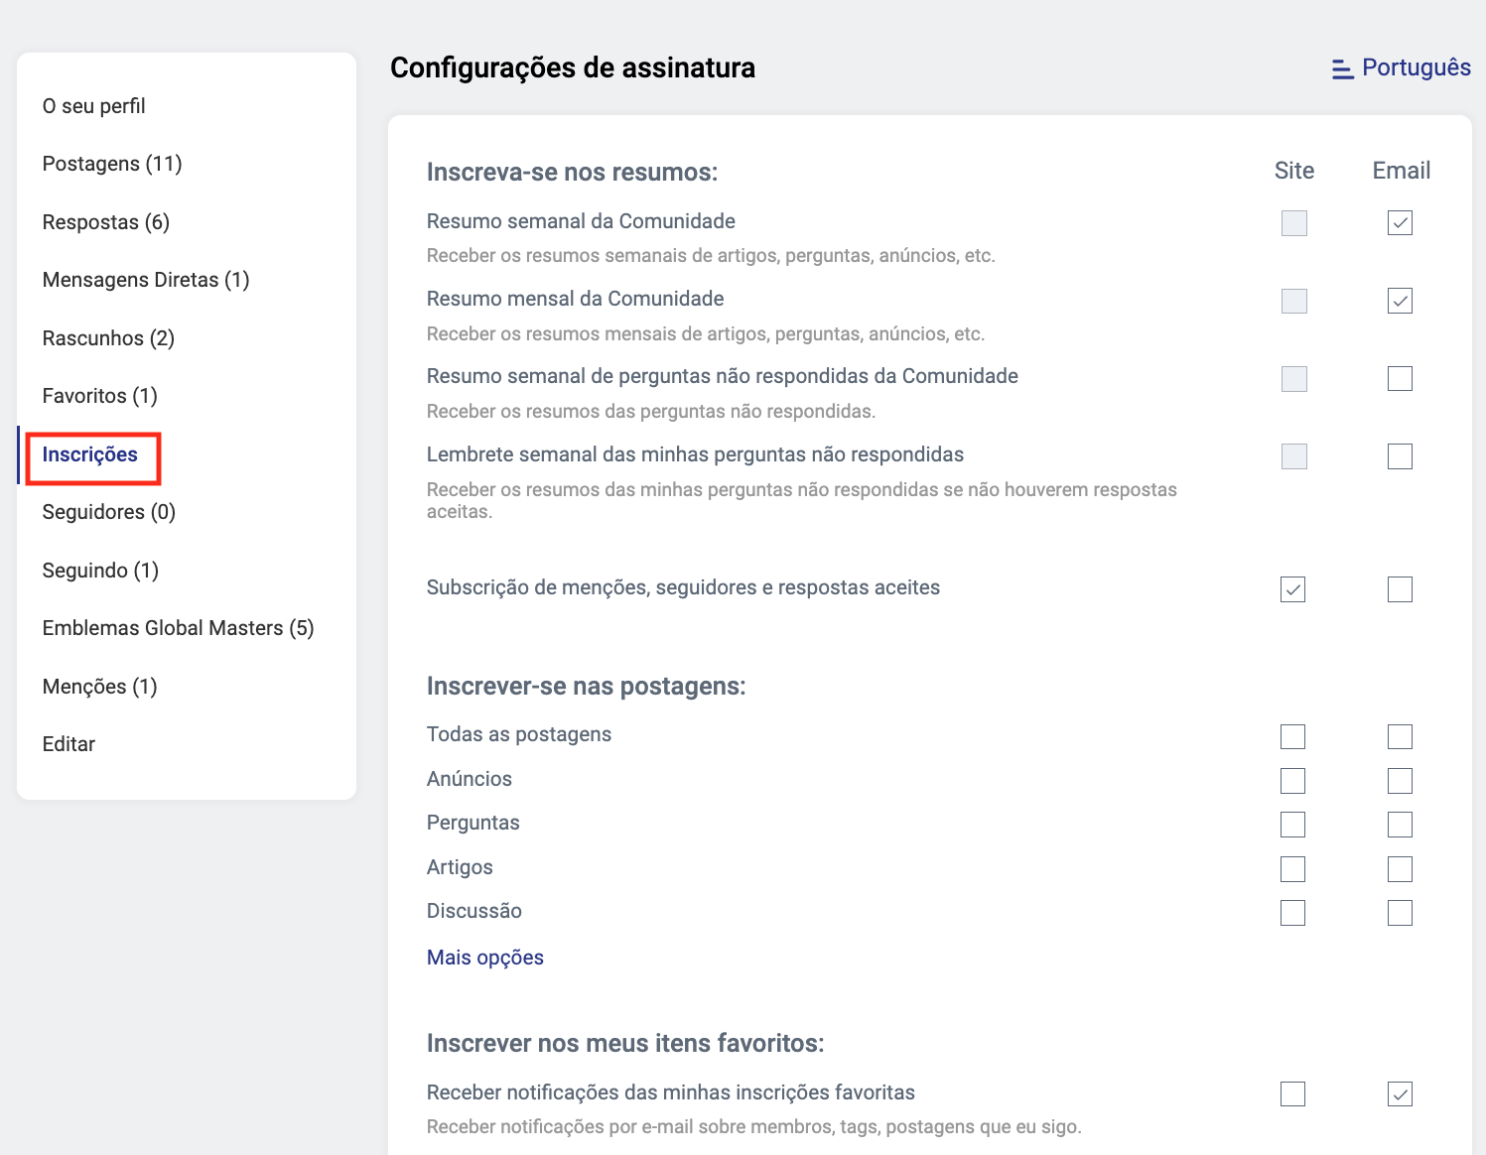
Task: Tick Site checkbox for Perguntas
Action: [x=1292, y=825]
